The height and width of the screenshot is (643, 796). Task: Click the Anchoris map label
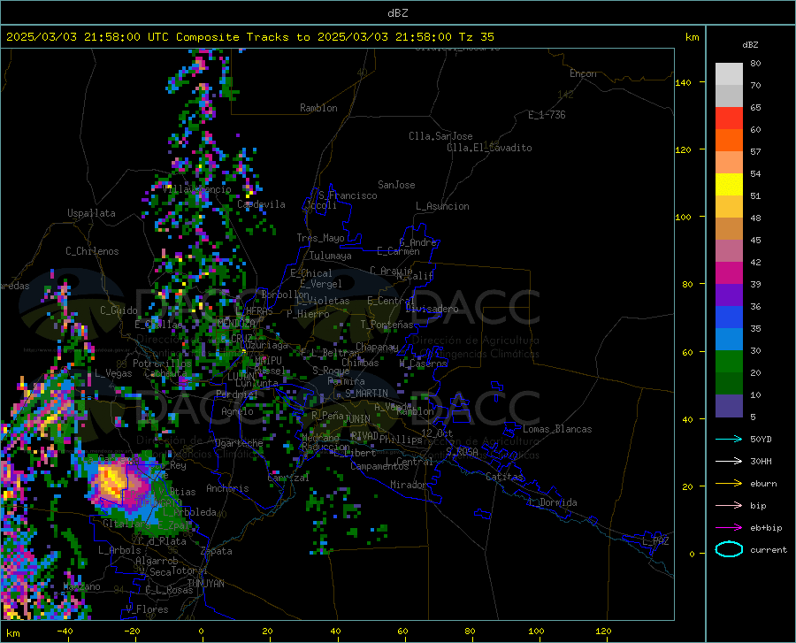[x=227, y=488]
